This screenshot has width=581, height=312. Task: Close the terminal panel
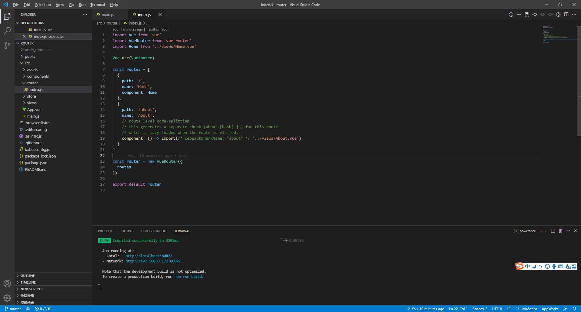click(x=575, y=231)
